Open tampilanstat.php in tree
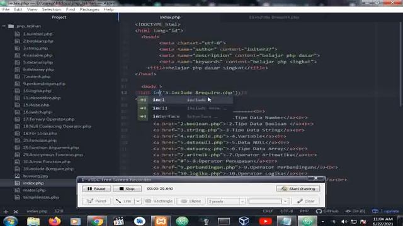 coord(41,197)
